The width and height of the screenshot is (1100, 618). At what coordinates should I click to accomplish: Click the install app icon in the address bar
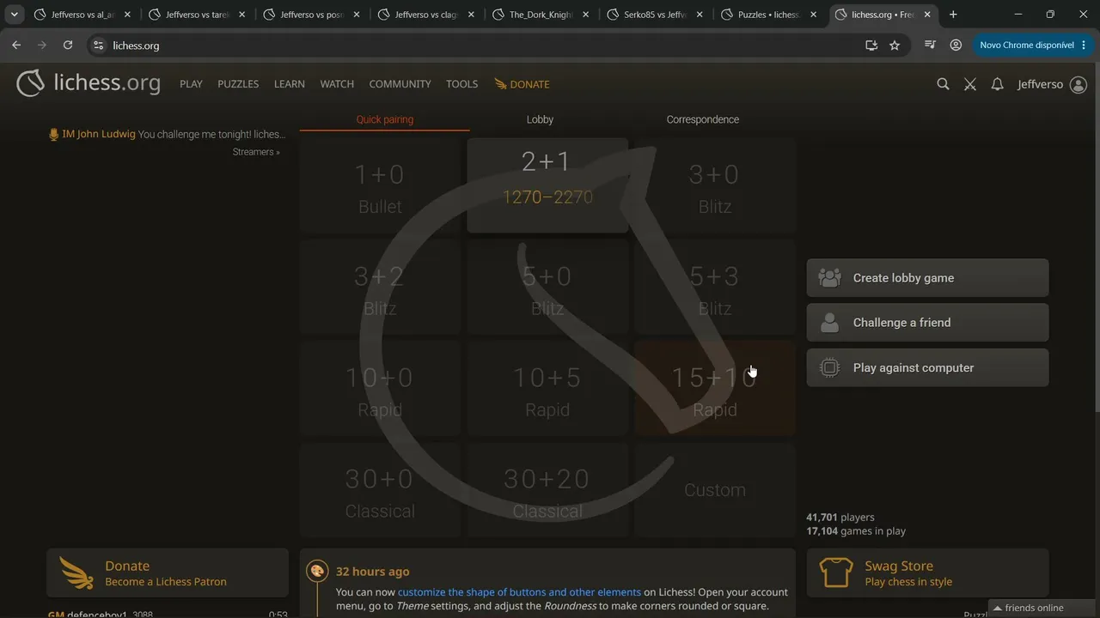click(x=871, y=45)
